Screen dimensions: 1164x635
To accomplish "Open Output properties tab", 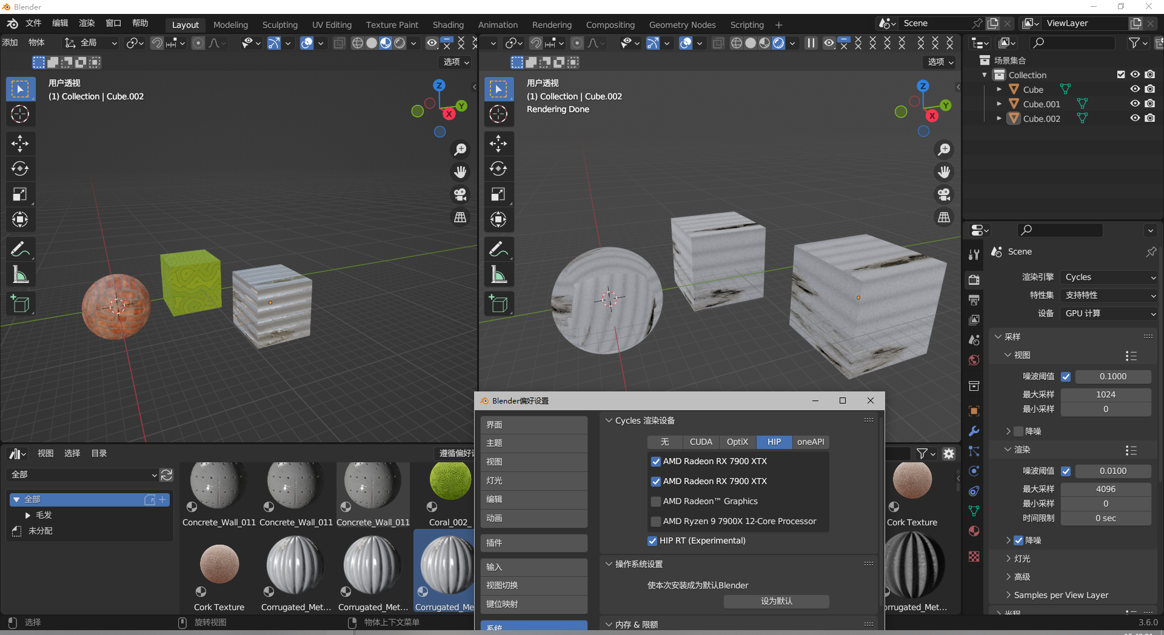I will tap(974, 300).
